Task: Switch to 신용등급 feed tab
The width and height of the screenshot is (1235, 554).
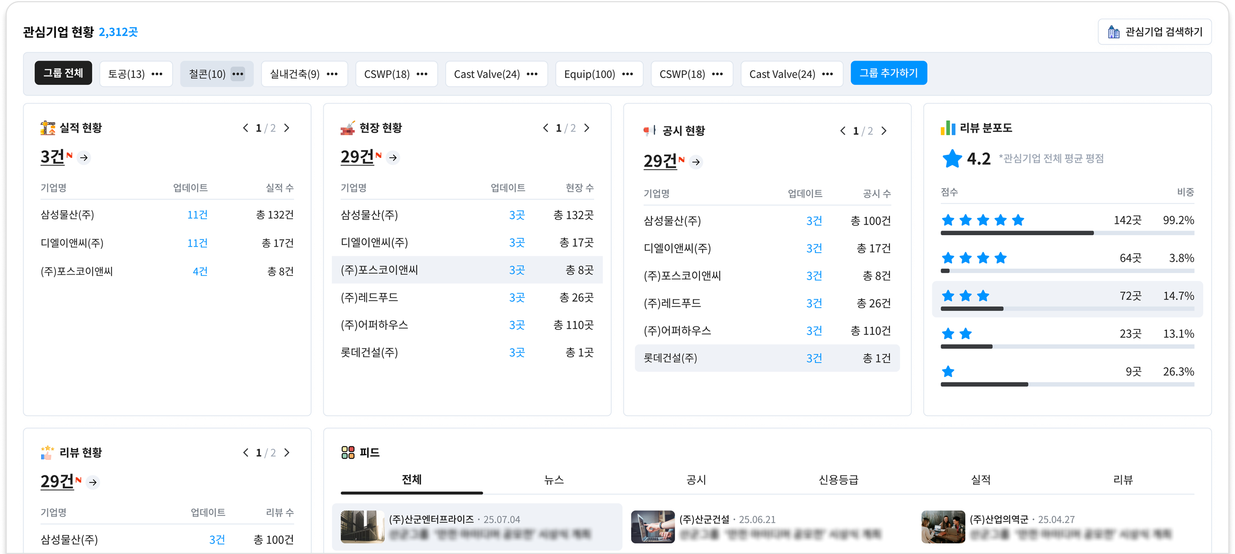Action: pos(838,480)
